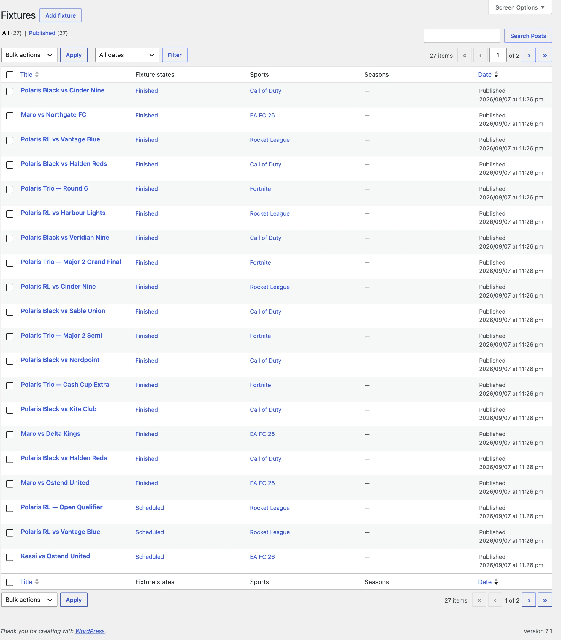This screenshot has height=640, width=561.
Task: Select checkbox for Polaris Trio — Round 6
Action: coord(10,189)
